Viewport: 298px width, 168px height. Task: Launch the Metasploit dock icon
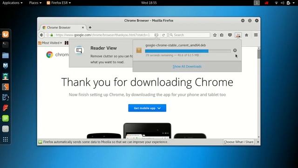(5, 66)
